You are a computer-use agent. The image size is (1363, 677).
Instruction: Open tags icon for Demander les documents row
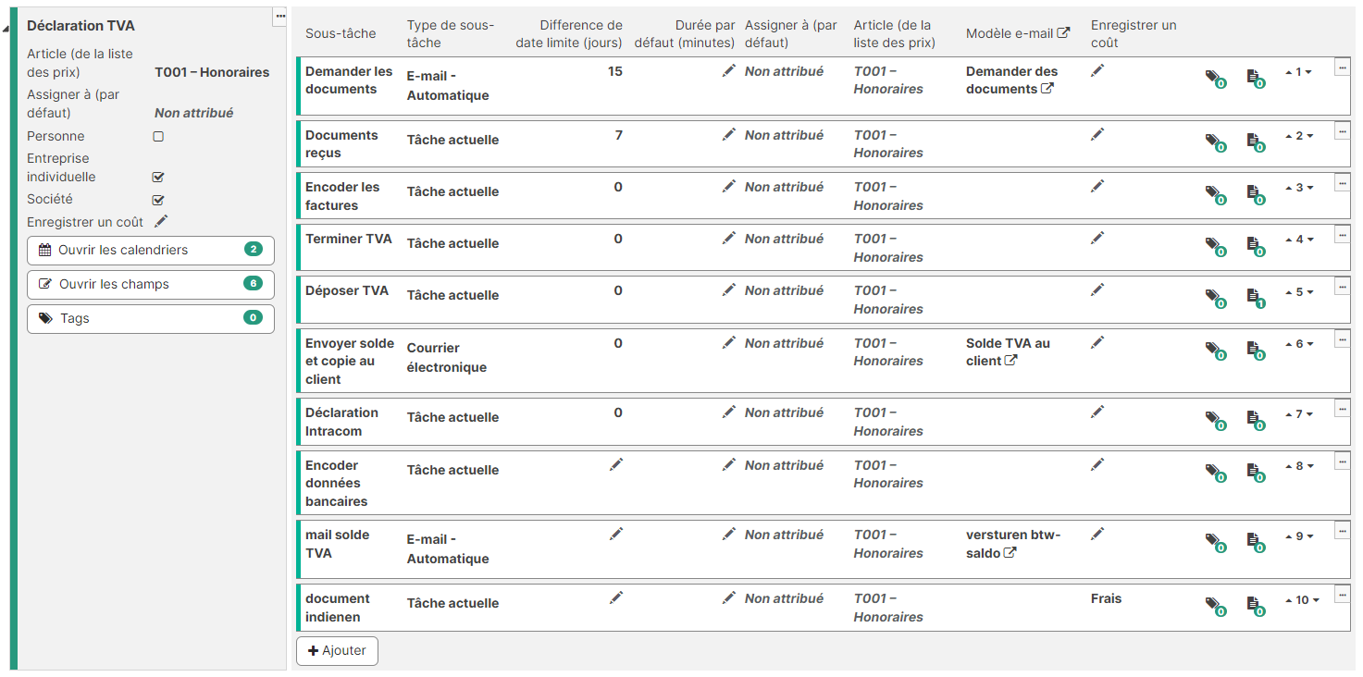click(1213, 79)
